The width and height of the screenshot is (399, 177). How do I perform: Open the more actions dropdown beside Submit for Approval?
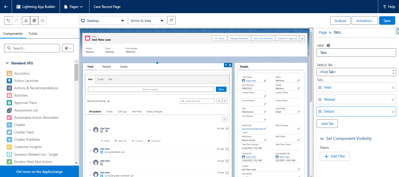click(x=302, y=38)
